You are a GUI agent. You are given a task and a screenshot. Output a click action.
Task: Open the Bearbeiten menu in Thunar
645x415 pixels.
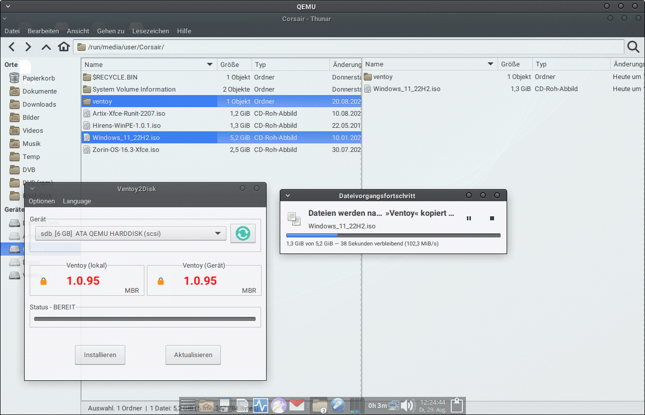pos(43,31)
